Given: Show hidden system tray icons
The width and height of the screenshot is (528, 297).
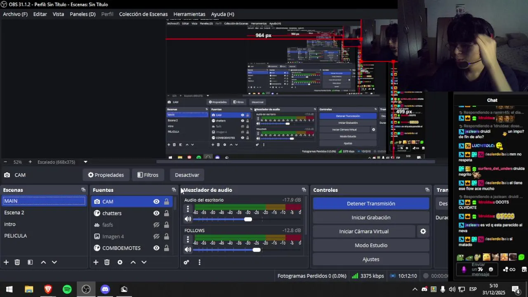Looking at the screenshot, I should click(x=415, y=289).
